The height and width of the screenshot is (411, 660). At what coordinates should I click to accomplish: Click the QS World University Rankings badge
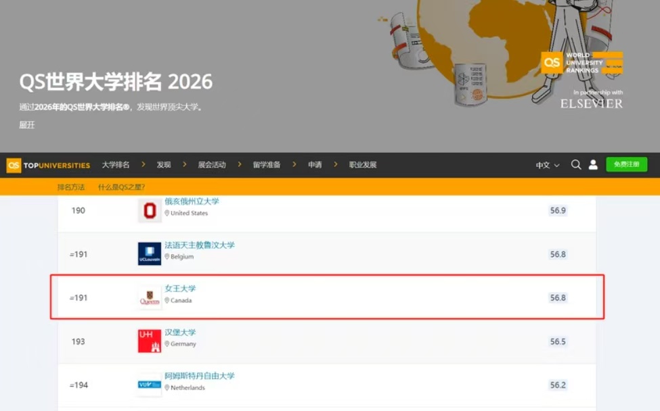[x=581, y=63]
